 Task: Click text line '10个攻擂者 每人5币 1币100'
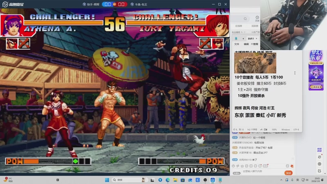[x=259, y=77]
